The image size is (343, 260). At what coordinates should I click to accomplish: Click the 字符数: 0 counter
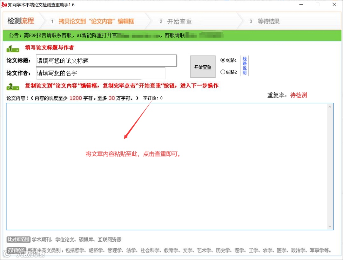click(x=153, y=98)
